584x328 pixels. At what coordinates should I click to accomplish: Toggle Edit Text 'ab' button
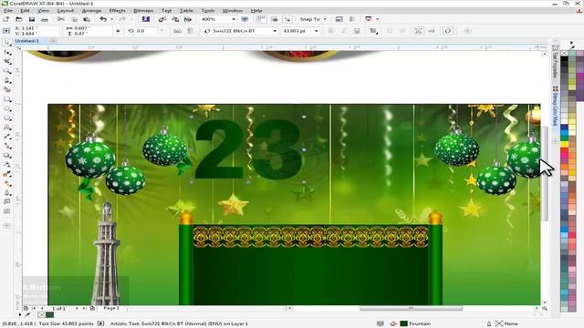click(x=432, y=31)
